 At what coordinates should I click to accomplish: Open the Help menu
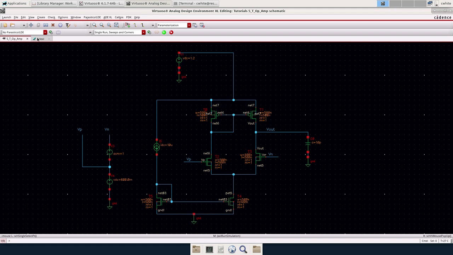click(137, 17)
